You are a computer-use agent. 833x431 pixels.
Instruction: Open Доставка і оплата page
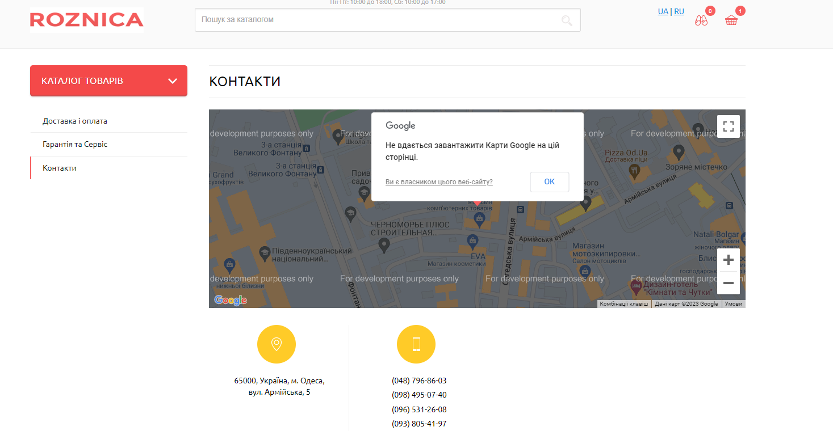coord(75,121)
